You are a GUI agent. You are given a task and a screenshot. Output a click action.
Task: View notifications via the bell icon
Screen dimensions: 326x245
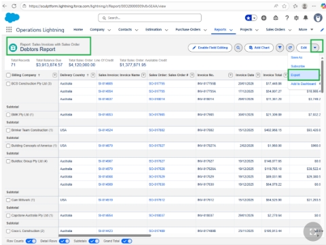point(306,18)
